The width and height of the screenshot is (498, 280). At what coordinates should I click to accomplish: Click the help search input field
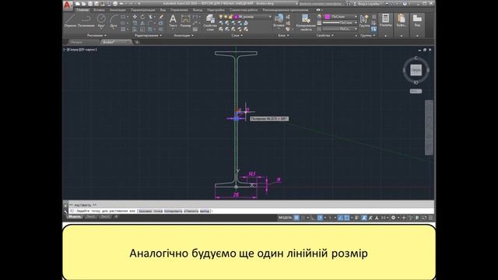click(x=321, y=4)
